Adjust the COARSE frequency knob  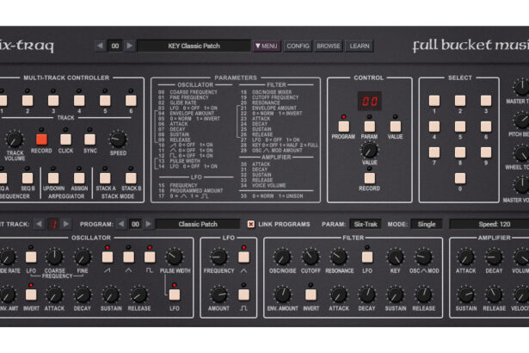[x=54, y=257]
